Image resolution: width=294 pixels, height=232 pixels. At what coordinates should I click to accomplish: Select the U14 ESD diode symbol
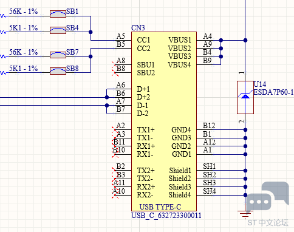click(x=245, y=97)
